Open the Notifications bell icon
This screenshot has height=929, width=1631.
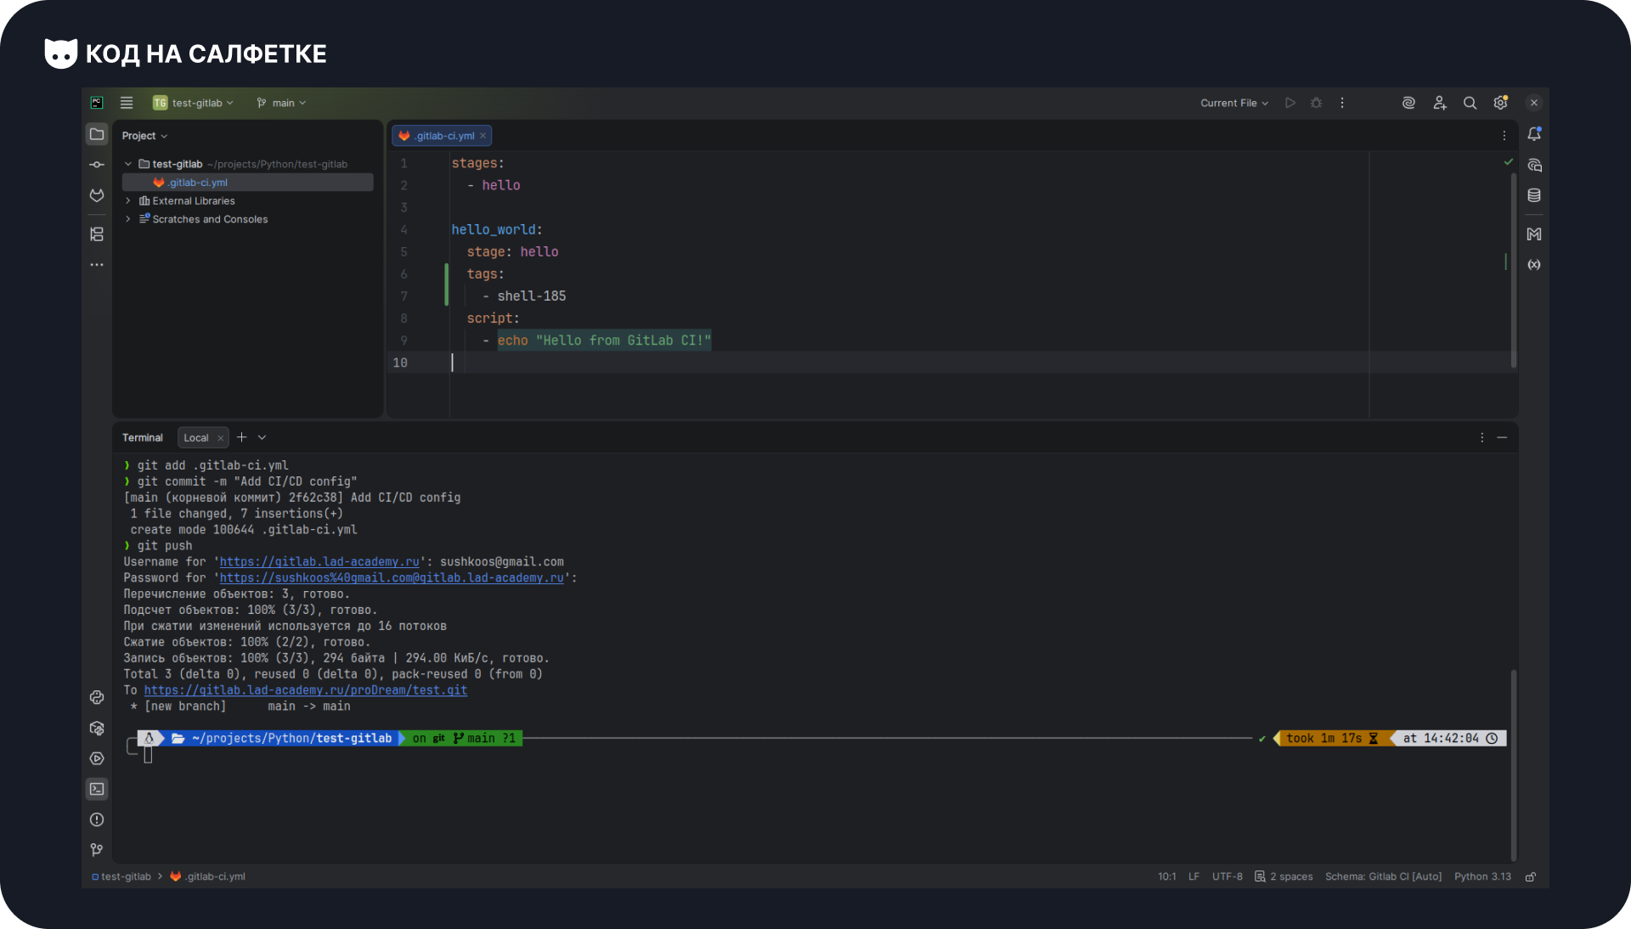[1534, 134]
